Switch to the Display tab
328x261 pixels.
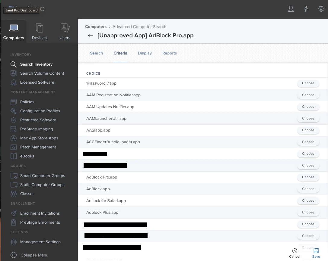[145, 53]
